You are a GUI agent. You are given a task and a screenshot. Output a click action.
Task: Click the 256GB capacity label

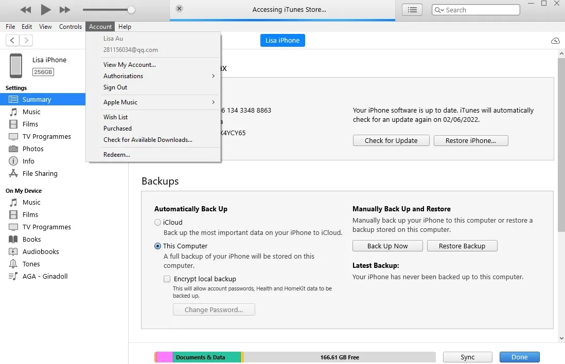[x=43, y=72]
